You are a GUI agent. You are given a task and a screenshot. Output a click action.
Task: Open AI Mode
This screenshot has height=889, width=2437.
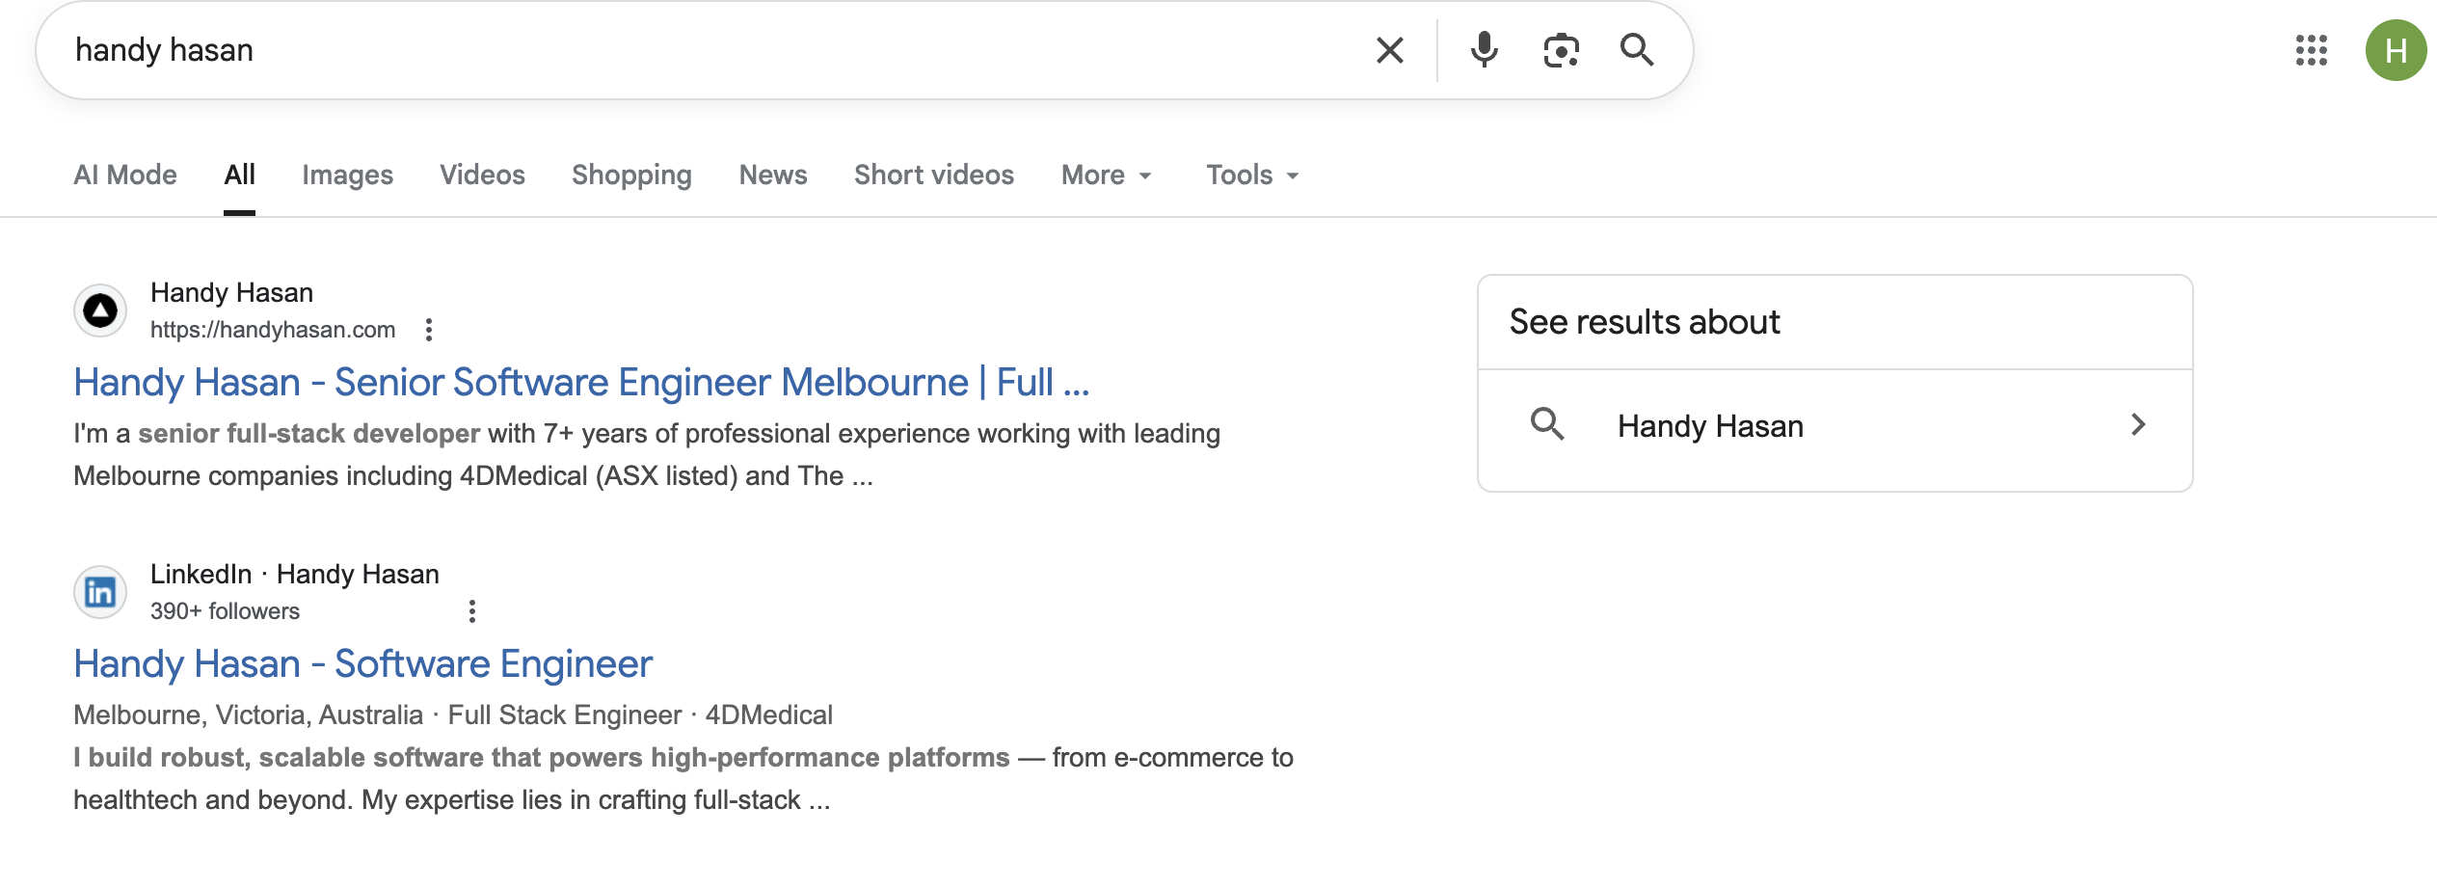pyautogui.click(x=124, y=175)
